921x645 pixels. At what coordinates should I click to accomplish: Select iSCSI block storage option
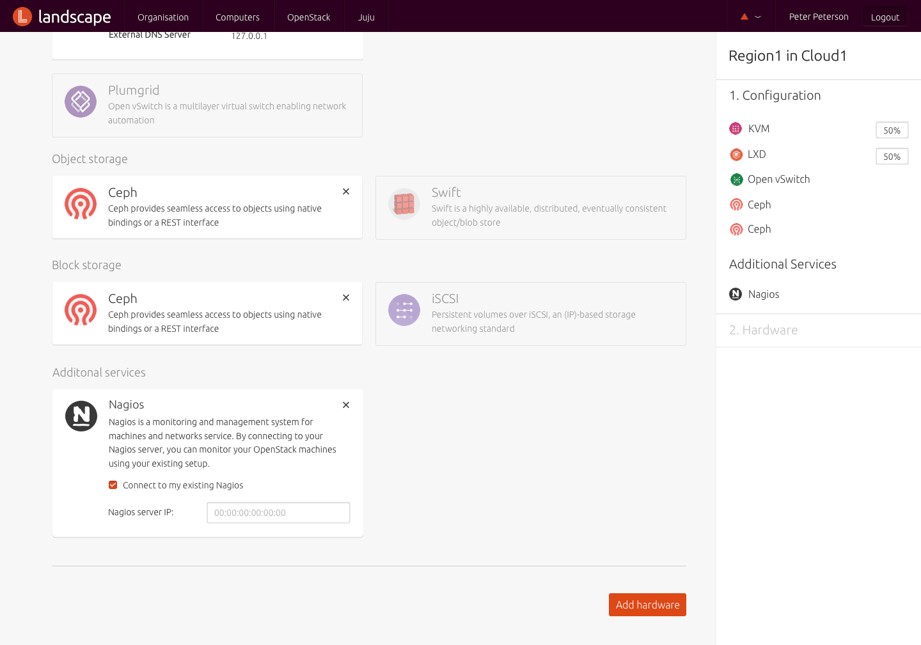[531, 314]
